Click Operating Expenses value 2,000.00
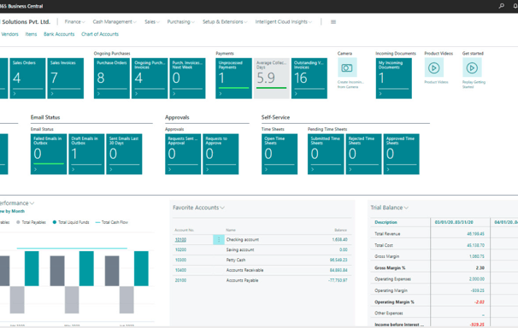The width and height of the screenshot is (518, 328). pyautogui.click(x=476, y=278)
